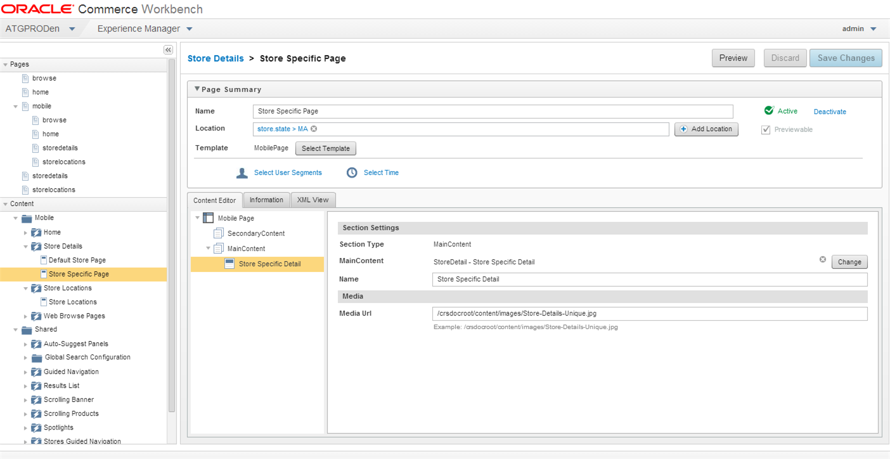The height and width of the screenshot is (459, 890).
Task: Click the page icon beside top-level storelocations
Action: pyautogui.click(x=25, y=190)
